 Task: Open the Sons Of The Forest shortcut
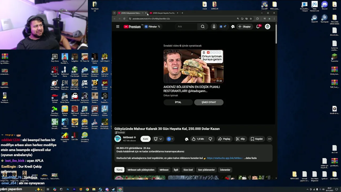[x=55, y=72]
